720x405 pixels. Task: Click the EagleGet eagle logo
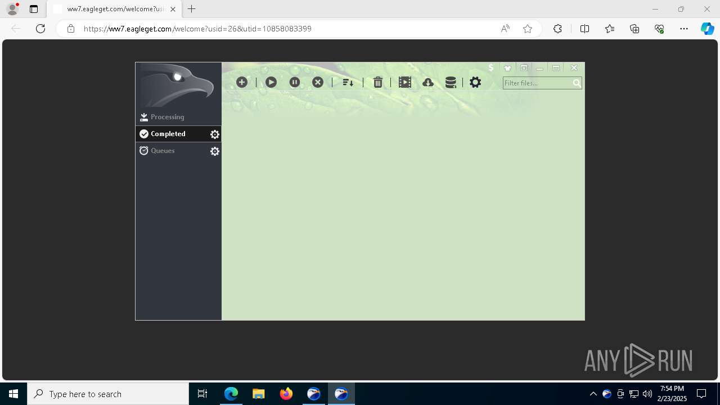coord(178,85)
